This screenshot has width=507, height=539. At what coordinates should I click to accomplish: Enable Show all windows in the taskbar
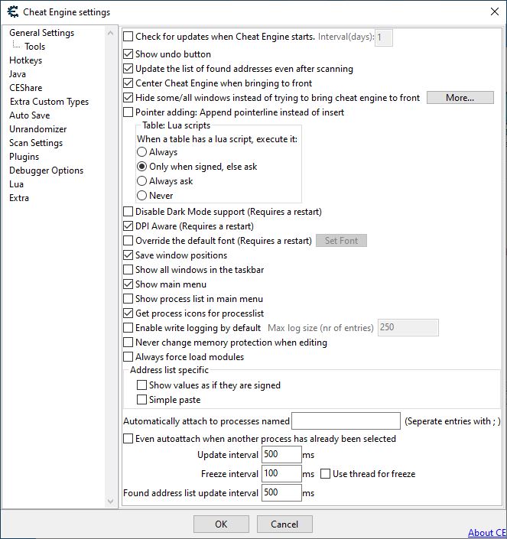(x=128, y=269)
